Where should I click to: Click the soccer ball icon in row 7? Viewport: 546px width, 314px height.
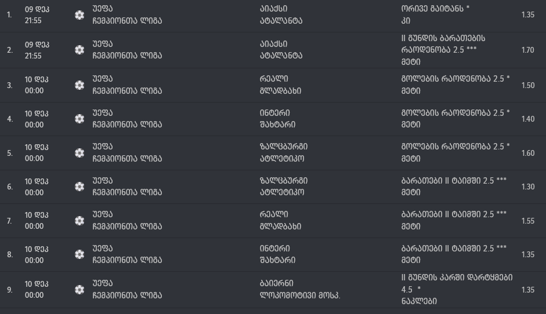click(79, 221)
